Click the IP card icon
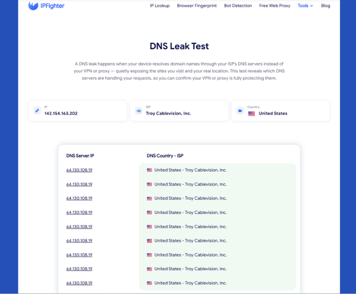 37,111
